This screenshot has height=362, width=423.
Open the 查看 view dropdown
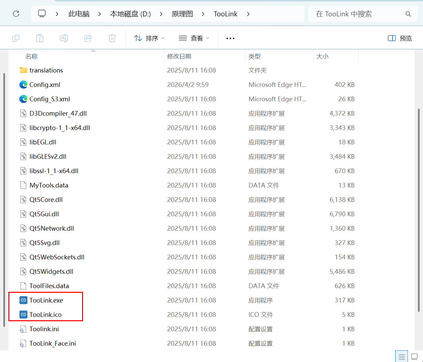click(194, 38)
